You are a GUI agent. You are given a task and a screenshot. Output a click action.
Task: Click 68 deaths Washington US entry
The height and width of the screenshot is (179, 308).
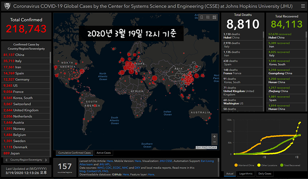[242, 102]
